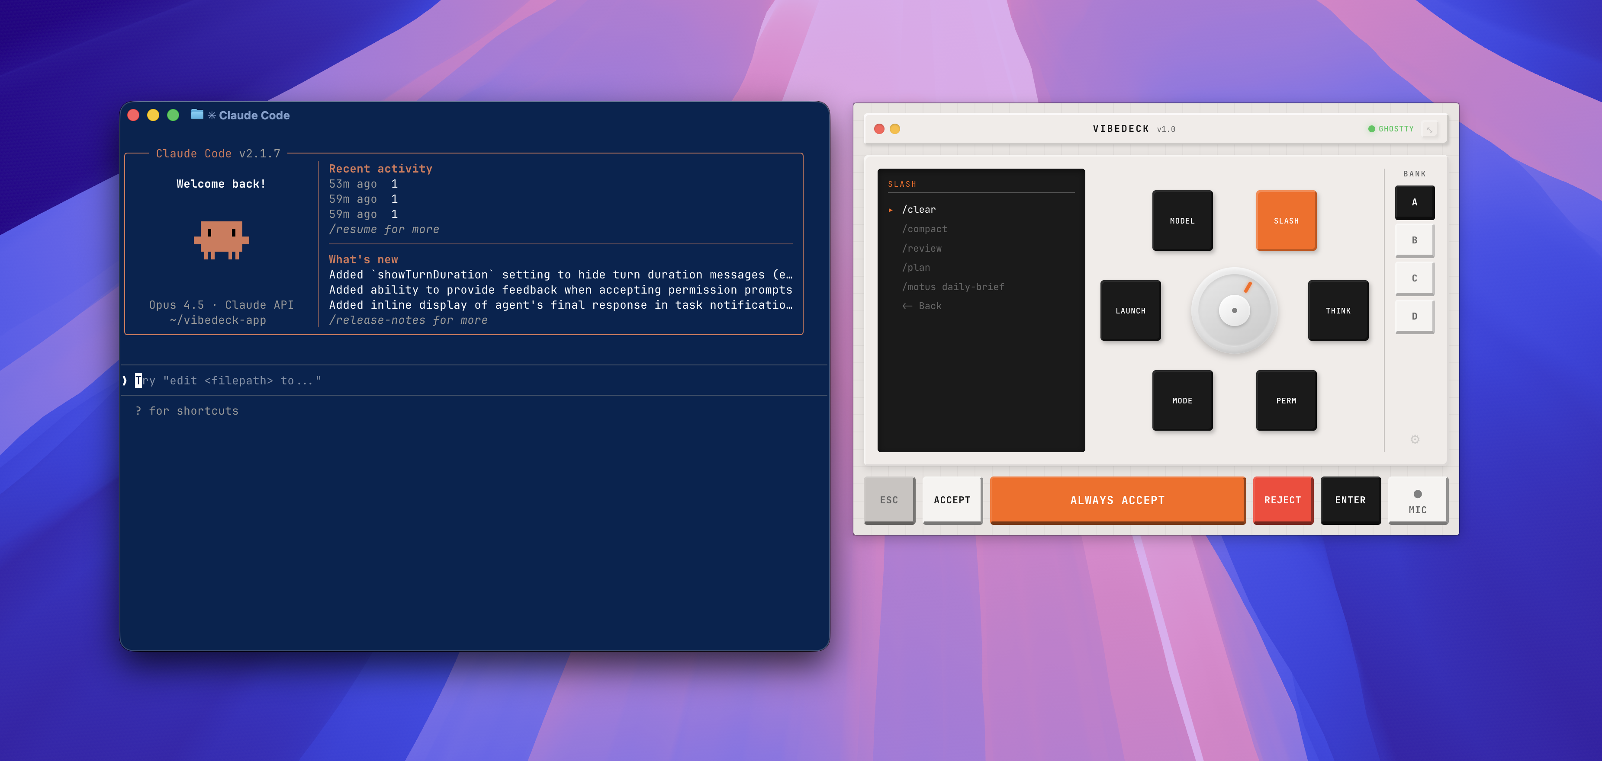Image resolution: width=1602 pixels, height=761 pixels.
Task: Adjust the central rotary knob
Action: tap(1235, 310)
